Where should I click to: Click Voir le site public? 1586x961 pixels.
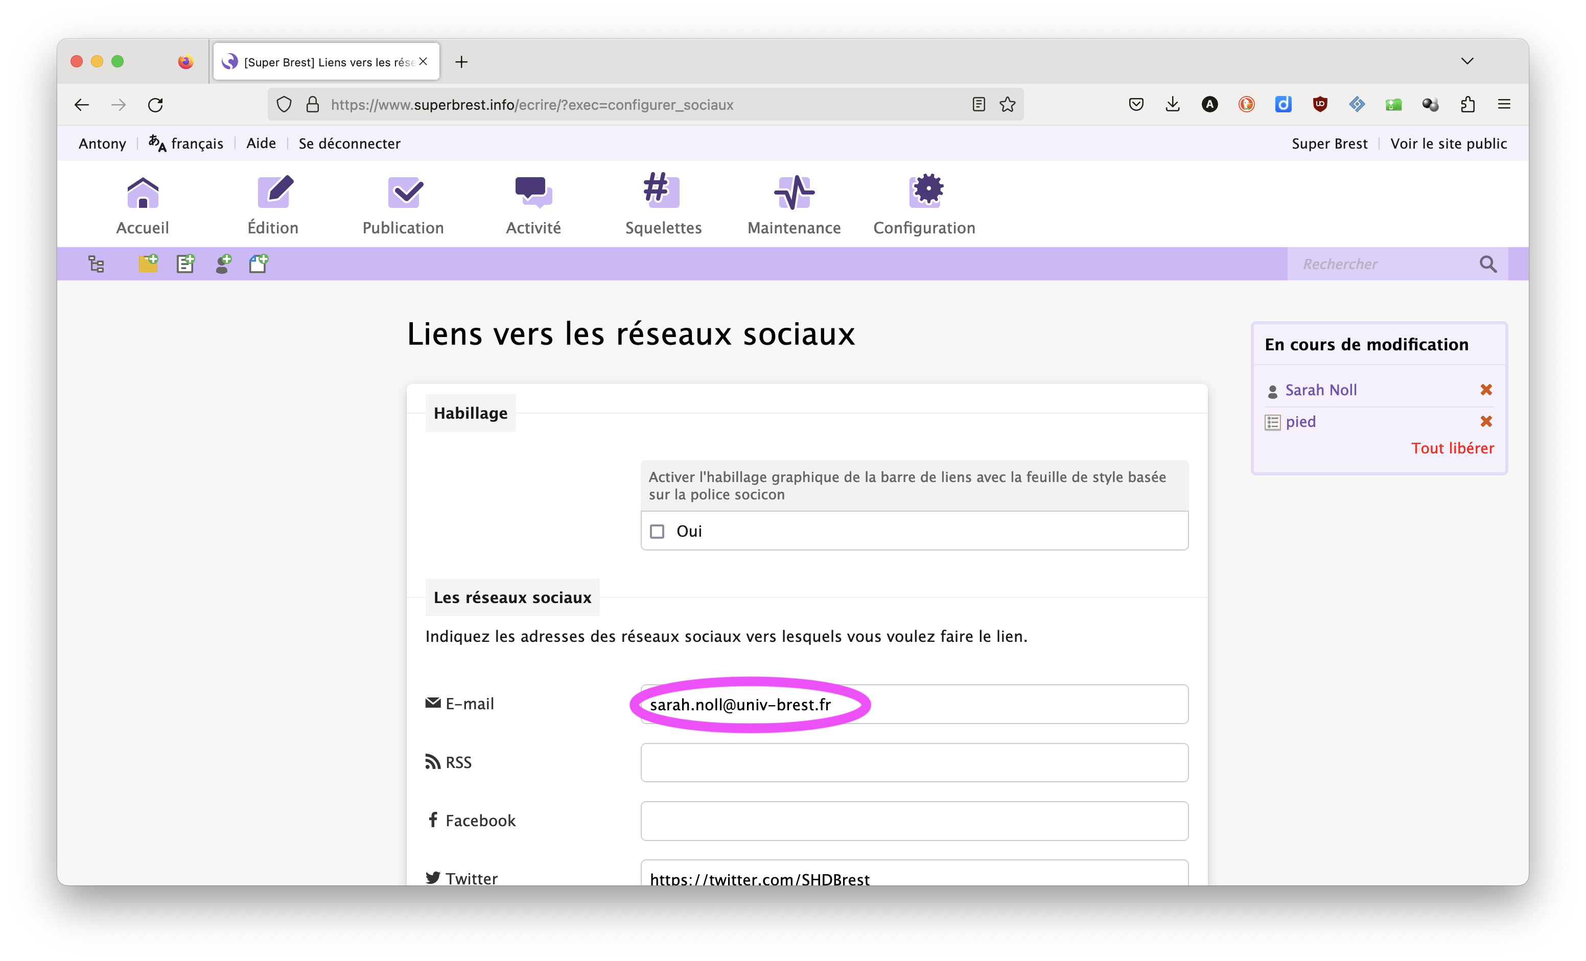coord(1448,143)
